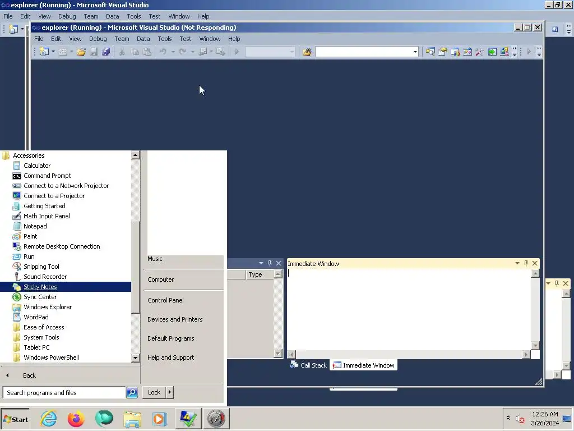
Task: Click the Save toolbar icon
Action: click(x=94, y=52)
